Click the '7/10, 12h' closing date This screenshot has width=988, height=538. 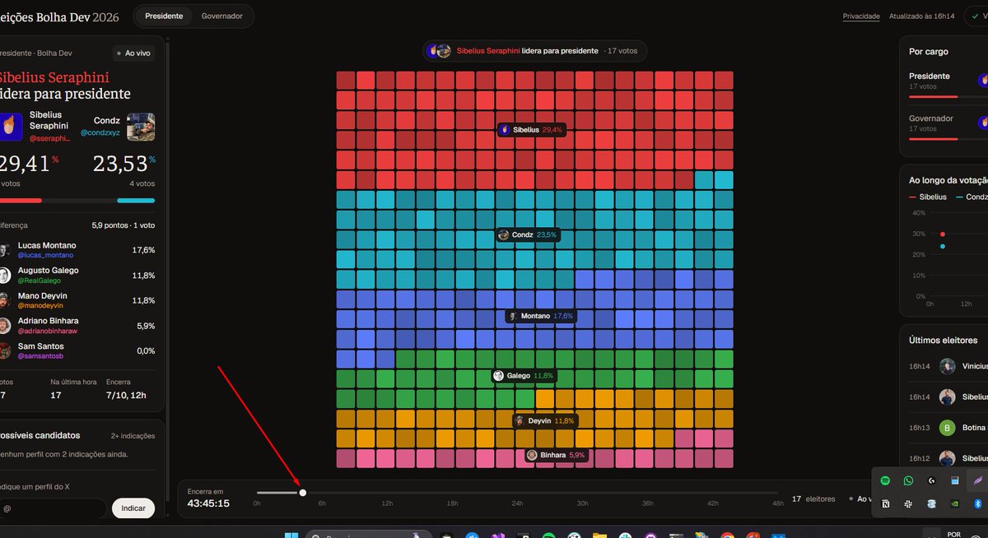(x=126, y=395)
